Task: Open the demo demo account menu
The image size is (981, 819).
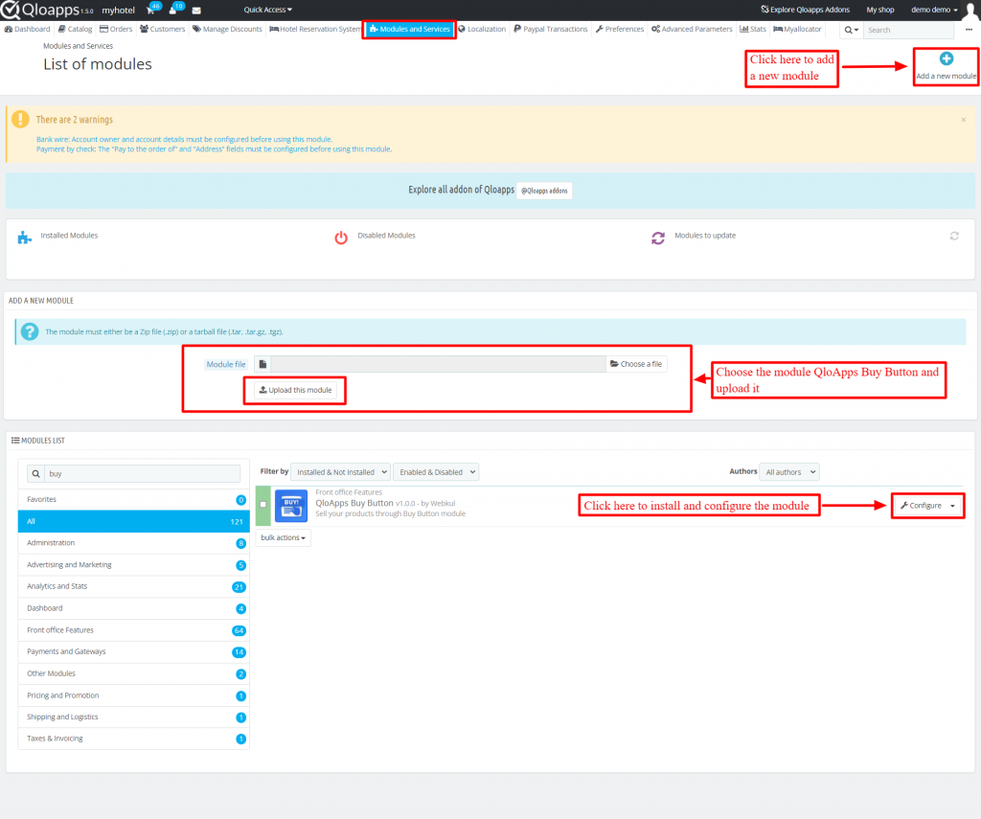Action: click(x=934, y=10)
